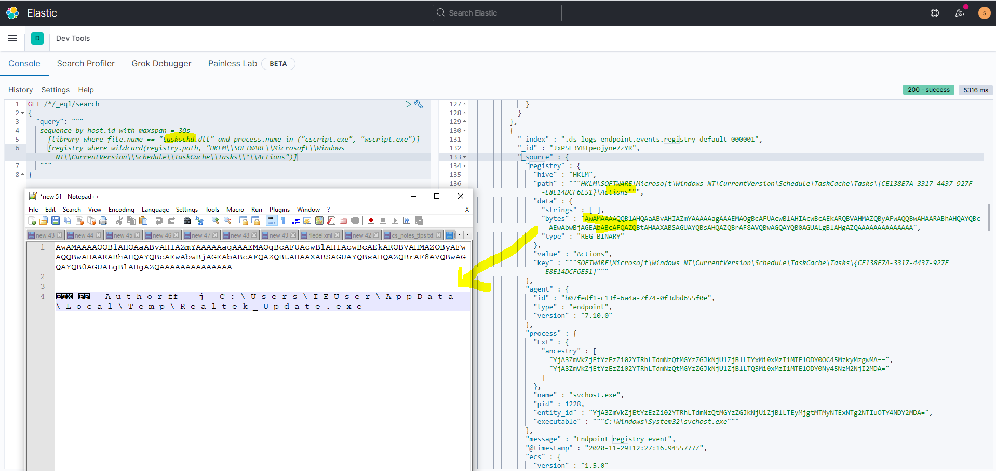The image size is (996, 471).
Task: Click the alerts bell icon in Elastic header
Action: 960,13
